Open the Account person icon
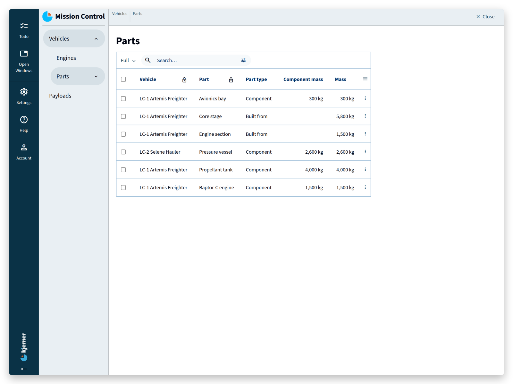This screenshot has height=384, width=513. [x=24, y=148]
